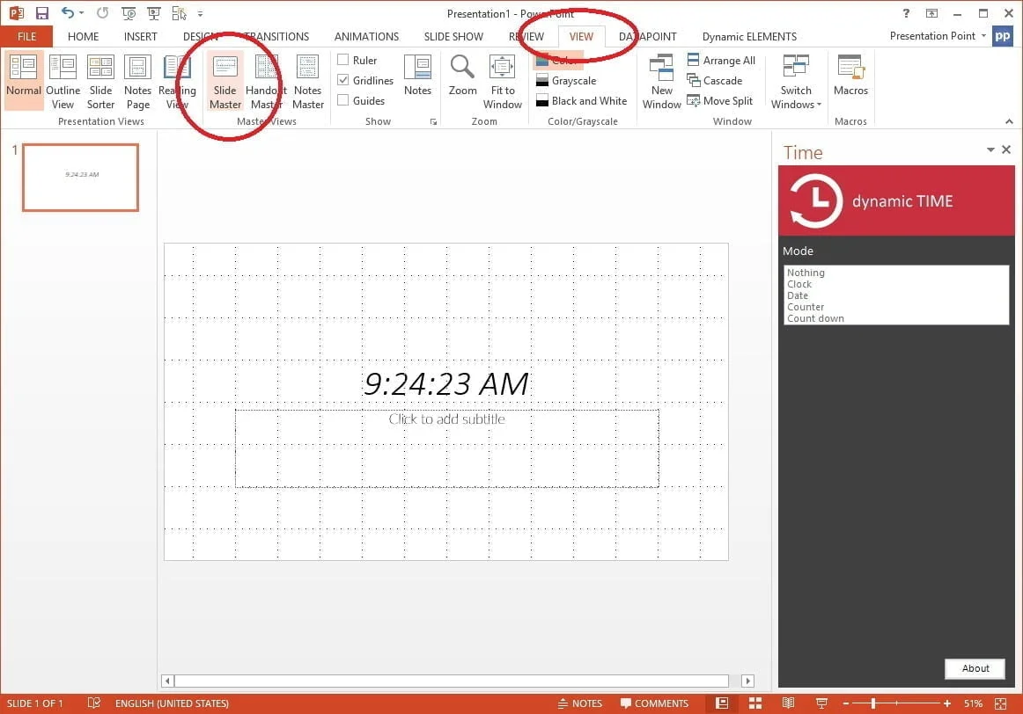The image size is (1023, 714).
Task: Save the presentation via Quick Access toolbar
Action: [x=41, y=12]
